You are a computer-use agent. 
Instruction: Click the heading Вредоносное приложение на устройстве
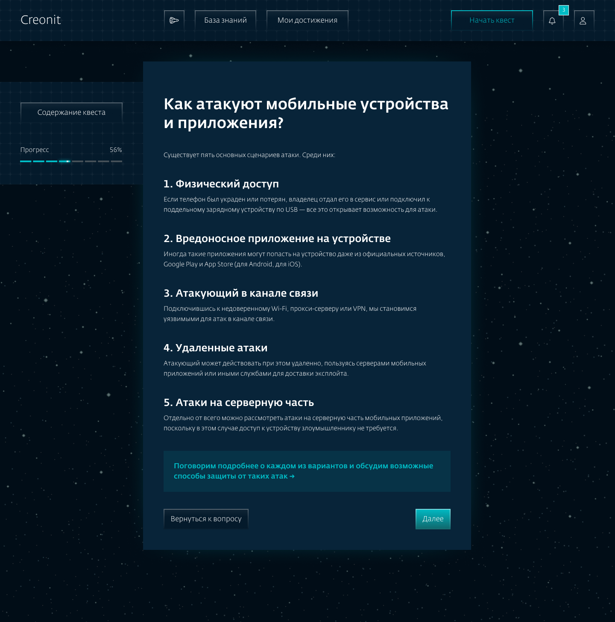[277, 239]
